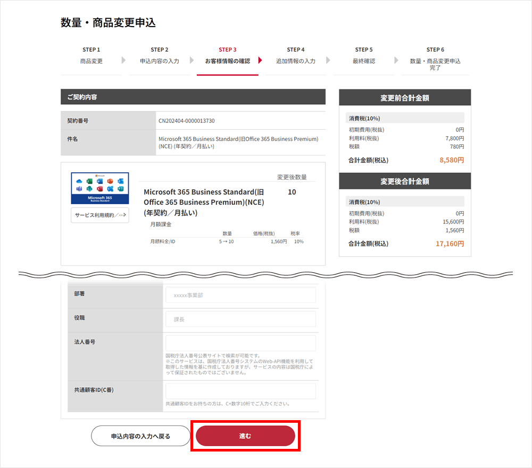Viewport: 532px width, 468px height.
Task: Click the 変更後数量 column label
Action: click(292, 177)
